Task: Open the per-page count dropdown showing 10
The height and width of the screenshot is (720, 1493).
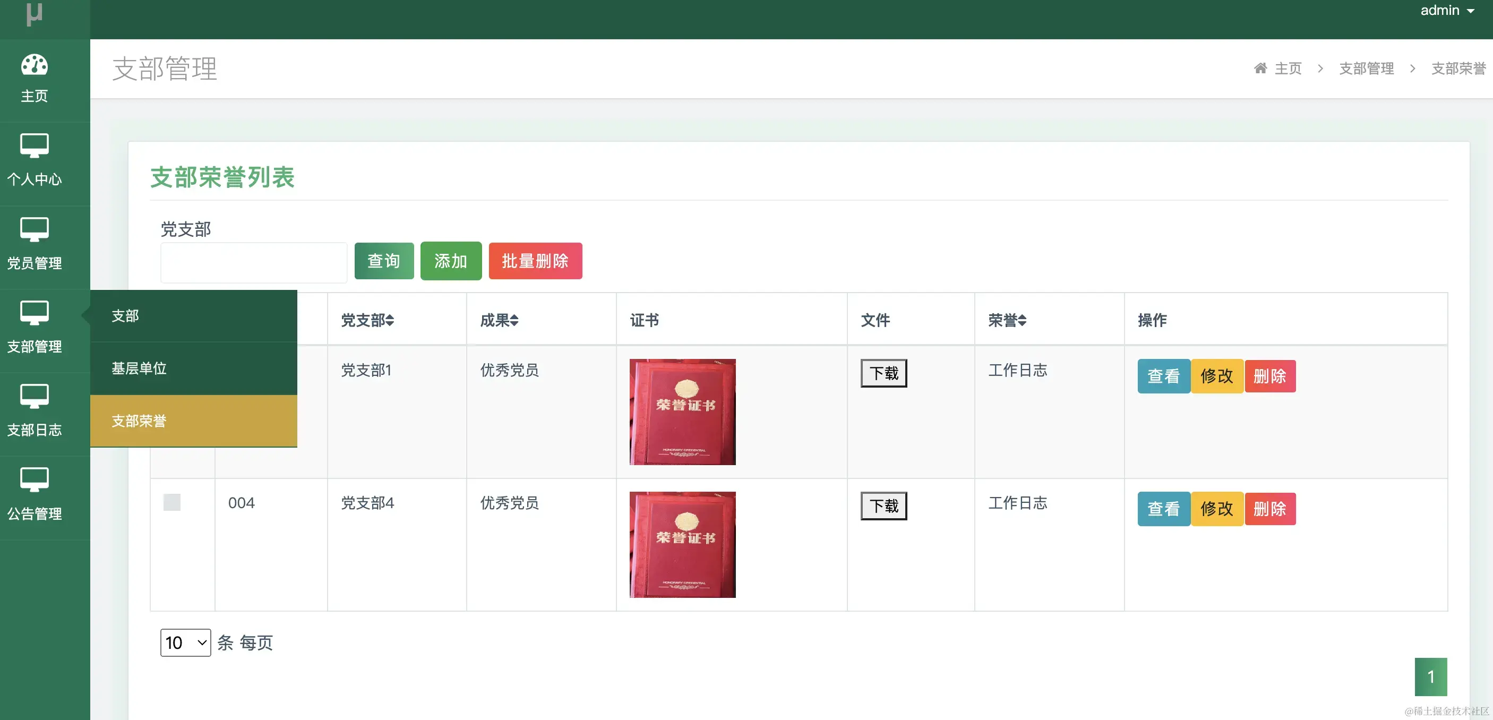Action: click(185, 643)
